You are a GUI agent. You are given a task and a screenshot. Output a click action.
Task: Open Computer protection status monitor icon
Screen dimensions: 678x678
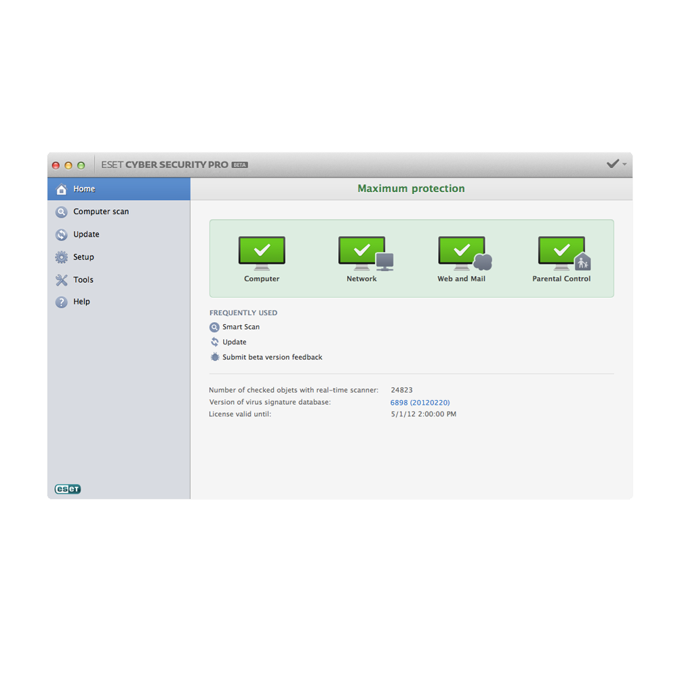point(262,253)
